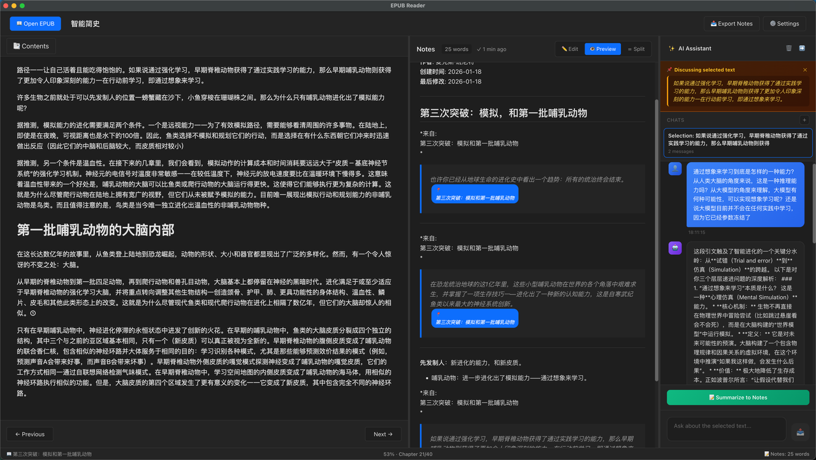Go to the previous chapter
The width and height of the screenshot is (816, 460).
[x=30, y=434]
